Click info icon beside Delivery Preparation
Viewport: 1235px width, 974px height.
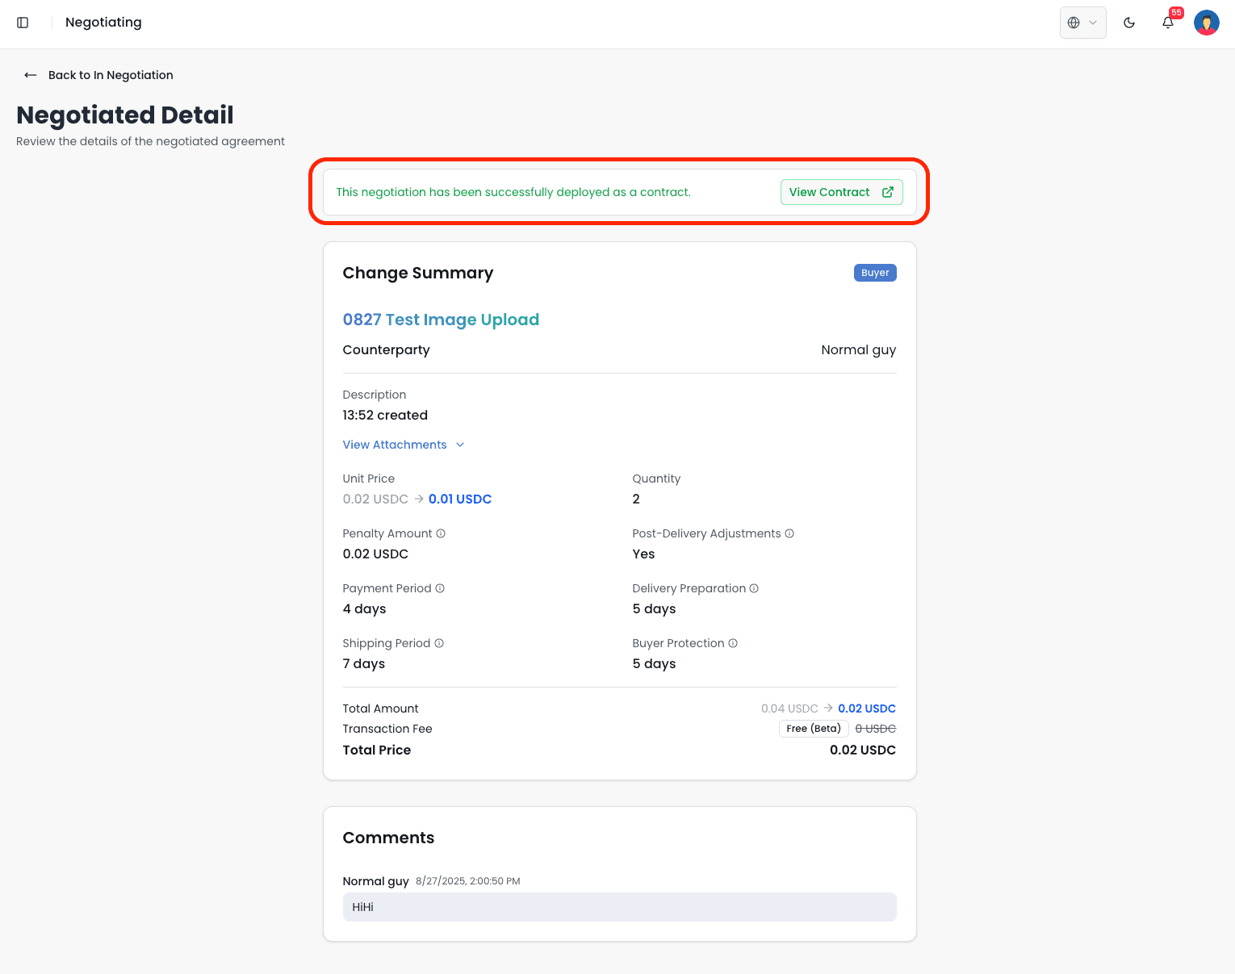point(754,588)
